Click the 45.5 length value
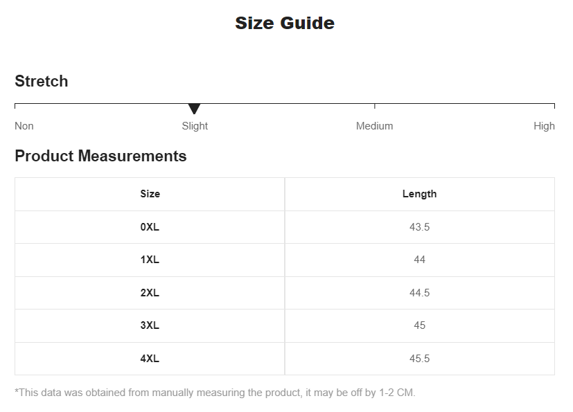This screenshot has width=573, height=412. coord(419,359)
